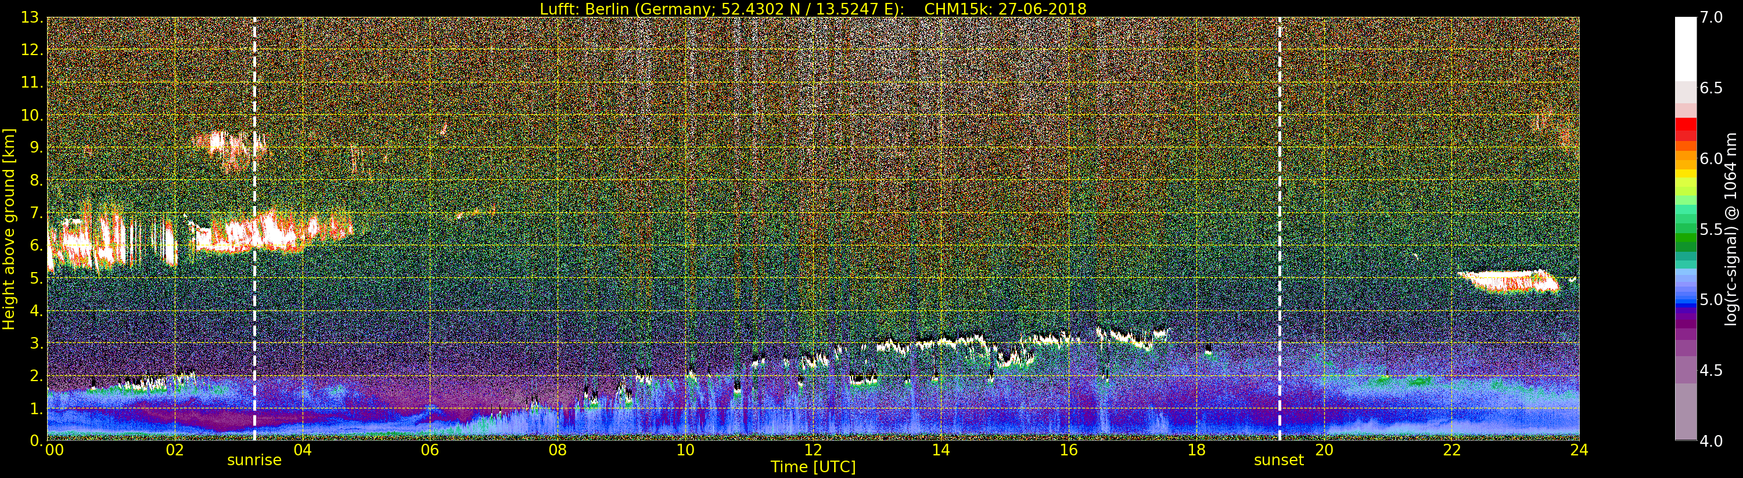Click the green segment of the colorbar
1743x478 pixels.
pos(1686,237)
